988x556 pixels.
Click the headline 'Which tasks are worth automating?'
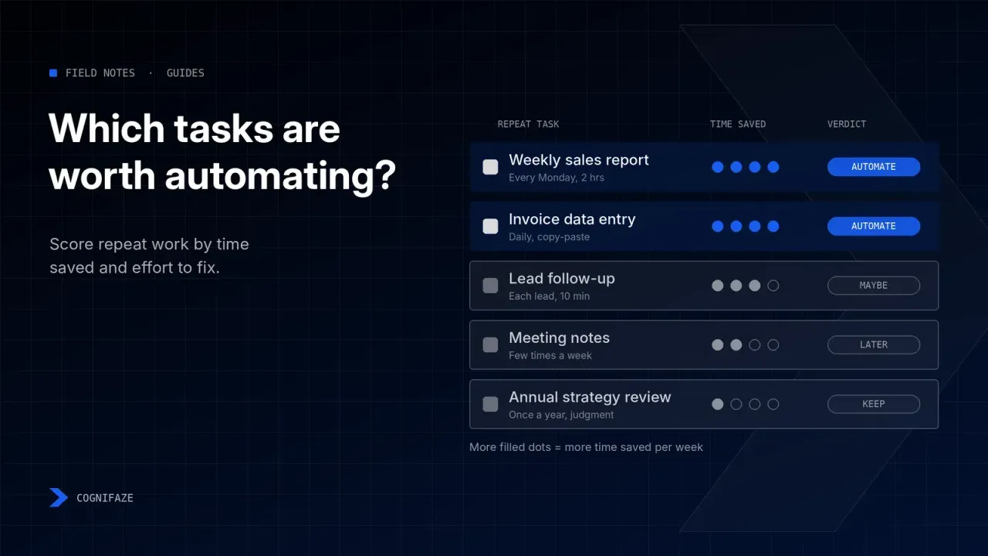pyautogui.click(x=222, y=152)
